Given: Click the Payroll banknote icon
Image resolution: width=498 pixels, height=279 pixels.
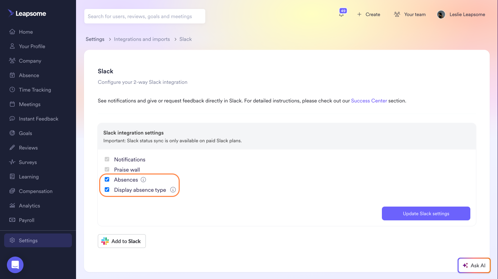Looking at the screenshot, I should coord(12,220).
